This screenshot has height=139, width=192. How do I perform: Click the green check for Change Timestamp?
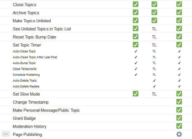click(179, 102)
